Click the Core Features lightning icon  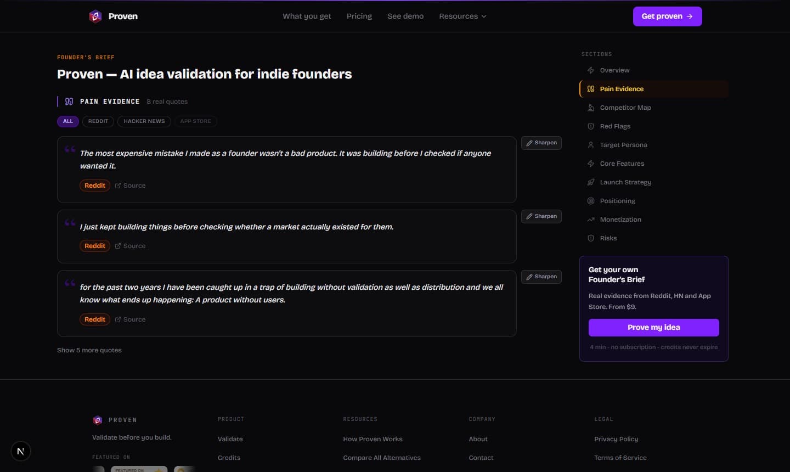click(x=591, y=164)
